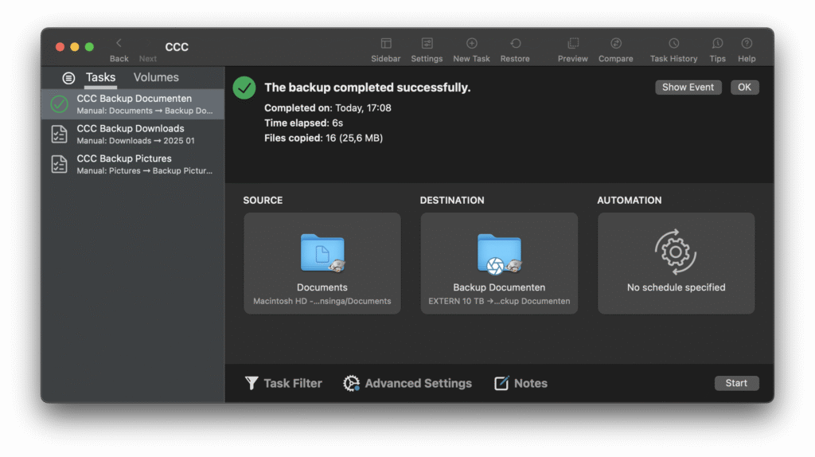The width and height of the screenshot is (815, 457).
Task: Click 'Completed on: Today, 17:08' line
Action: (327, 108)
